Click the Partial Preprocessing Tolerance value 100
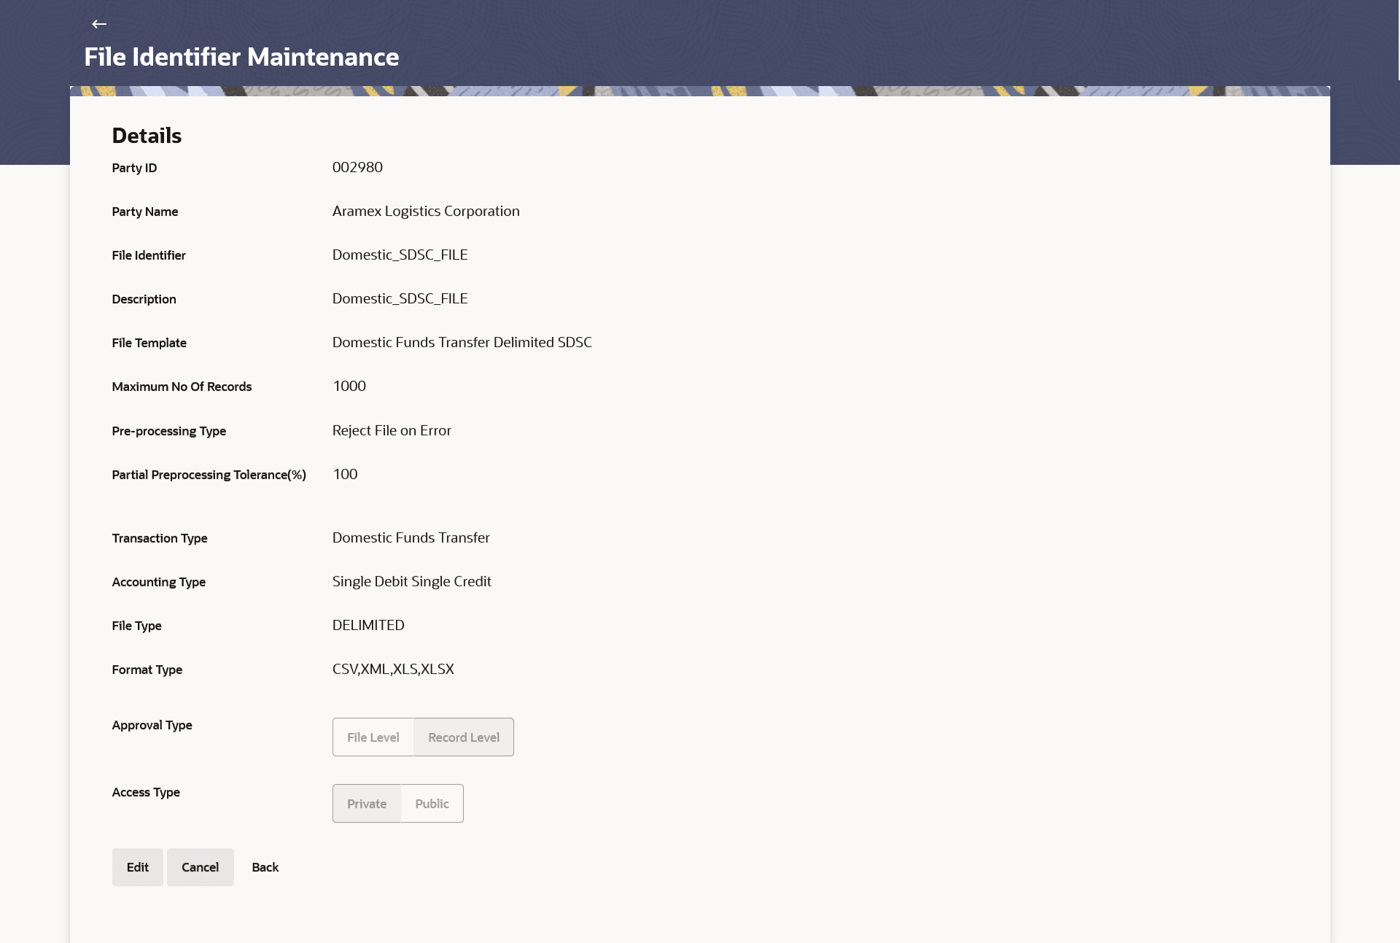 345,474
